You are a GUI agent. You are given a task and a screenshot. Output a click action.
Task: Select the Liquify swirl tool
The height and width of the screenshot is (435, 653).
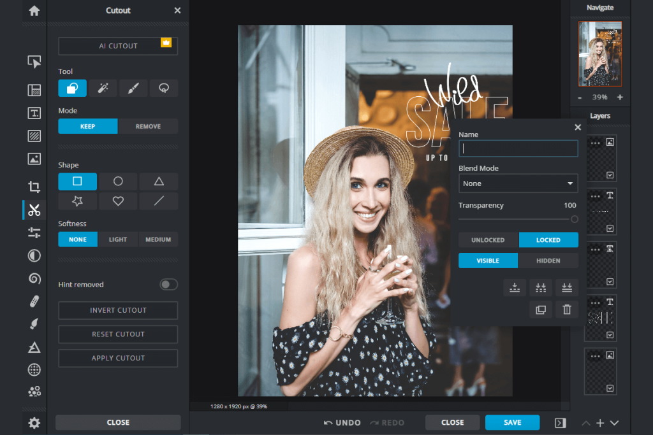(x=34, y=278)
